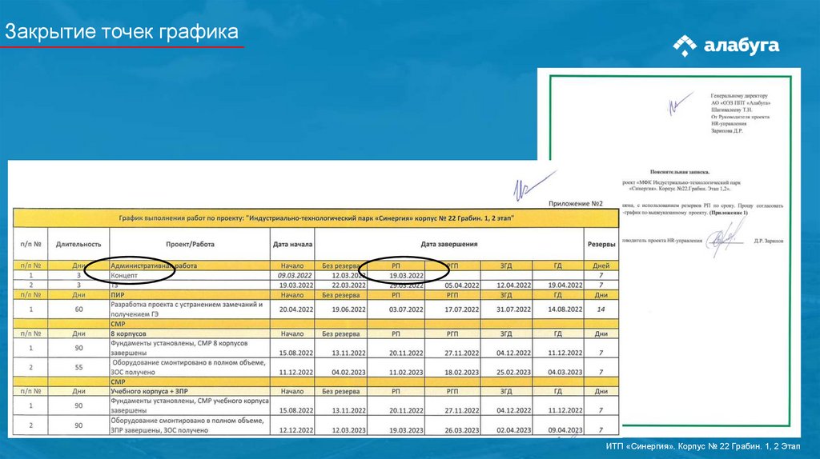Select the memo line "Шагивалееву Т.Н."

732,110
